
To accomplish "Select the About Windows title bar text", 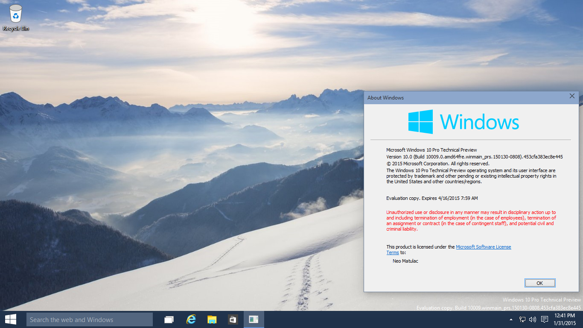I will [x=385, y=98].
